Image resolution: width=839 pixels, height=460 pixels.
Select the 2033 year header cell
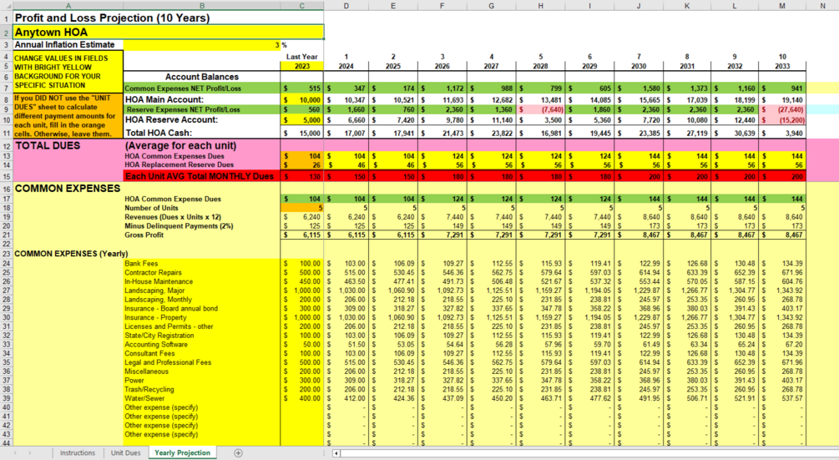[x=782, y=66]
